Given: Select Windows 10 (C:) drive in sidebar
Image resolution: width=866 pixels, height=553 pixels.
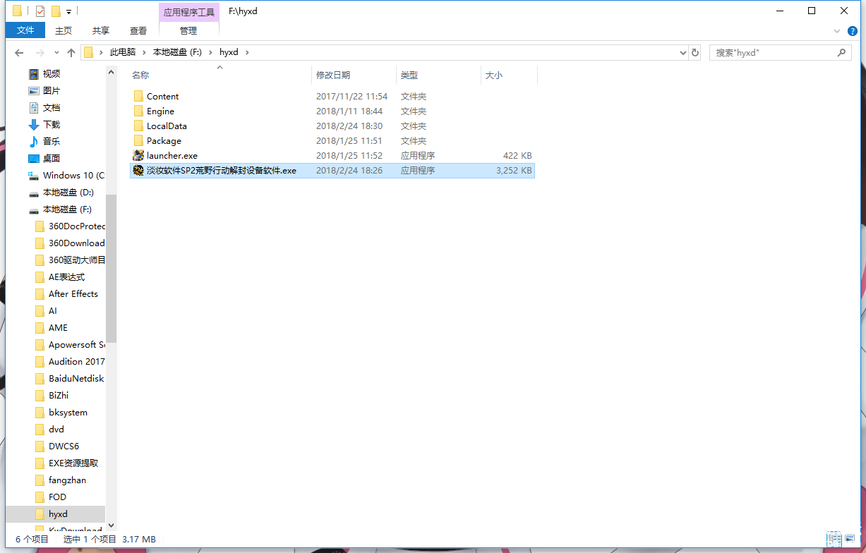Looking at the screenshot, I should (73, 176).
